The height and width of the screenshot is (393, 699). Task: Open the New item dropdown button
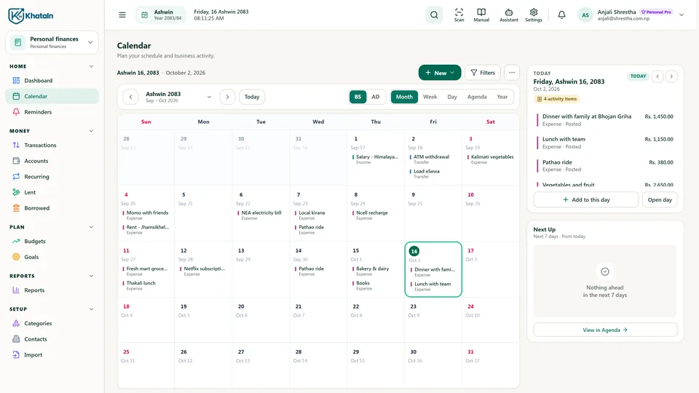(x=440, y=73)
